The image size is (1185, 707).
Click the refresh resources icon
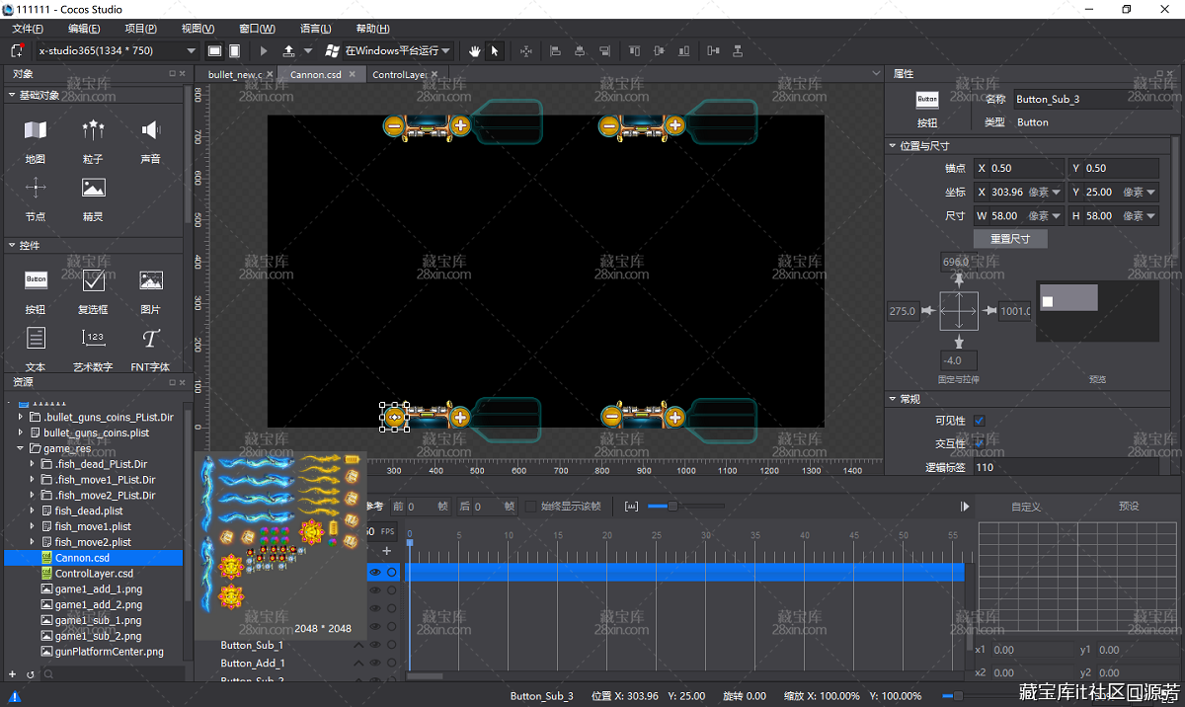tap(30, 673)
